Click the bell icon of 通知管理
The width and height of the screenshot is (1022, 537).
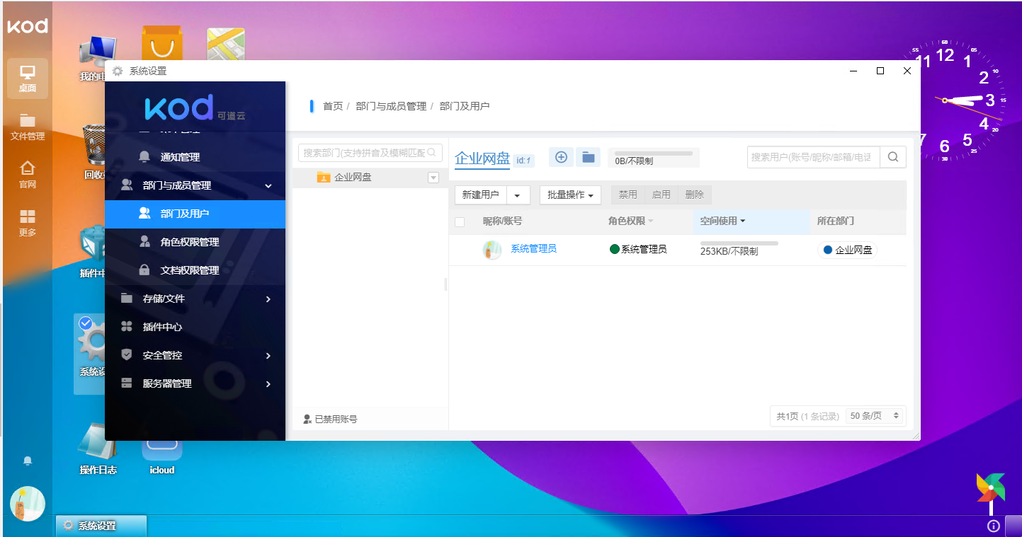[144, 157]
